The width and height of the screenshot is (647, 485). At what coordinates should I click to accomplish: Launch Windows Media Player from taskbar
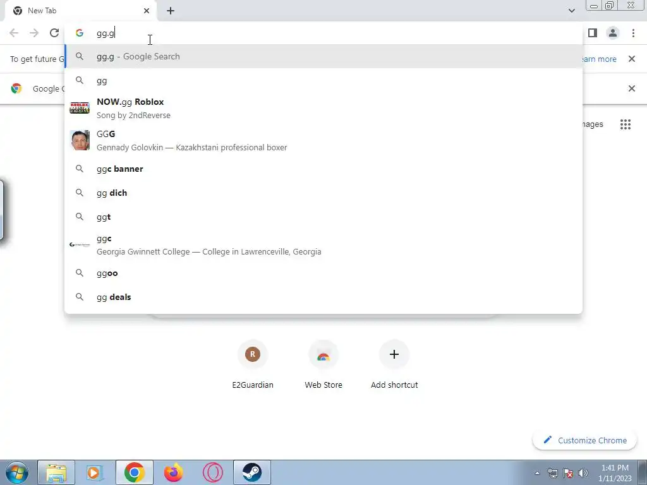[x=95, y=472]
